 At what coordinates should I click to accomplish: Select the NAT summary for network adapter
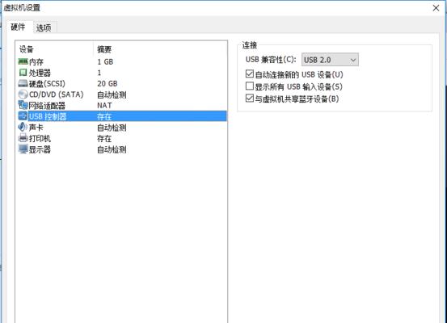104,106
